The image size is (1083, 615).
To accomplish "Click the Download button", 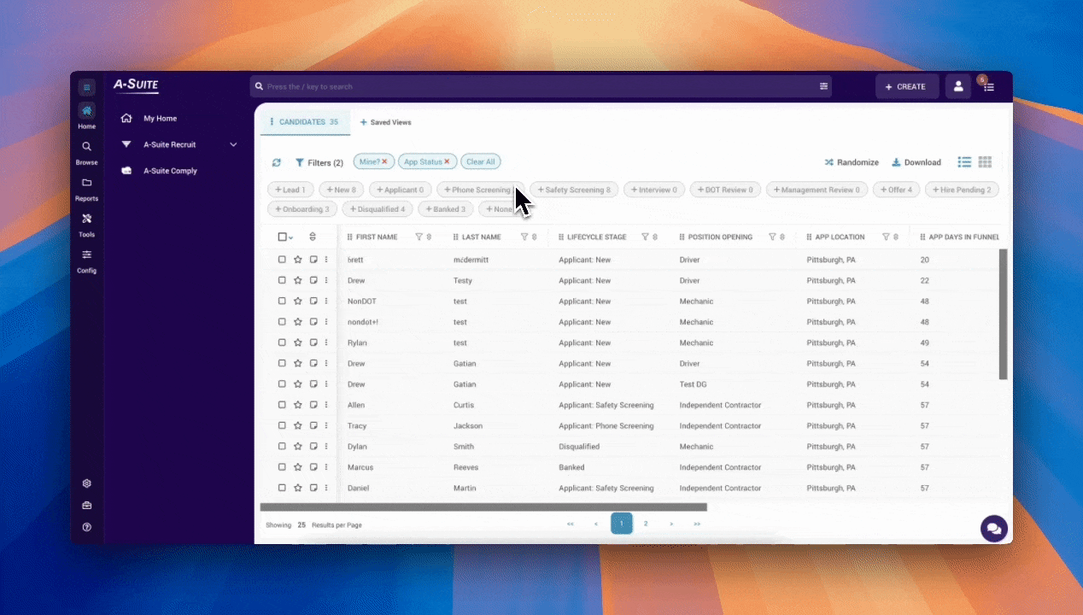I will 916,162.
